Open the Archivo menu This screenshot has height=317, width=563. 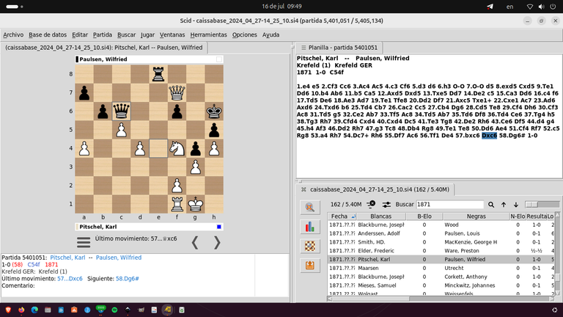[x=13, y=35]
